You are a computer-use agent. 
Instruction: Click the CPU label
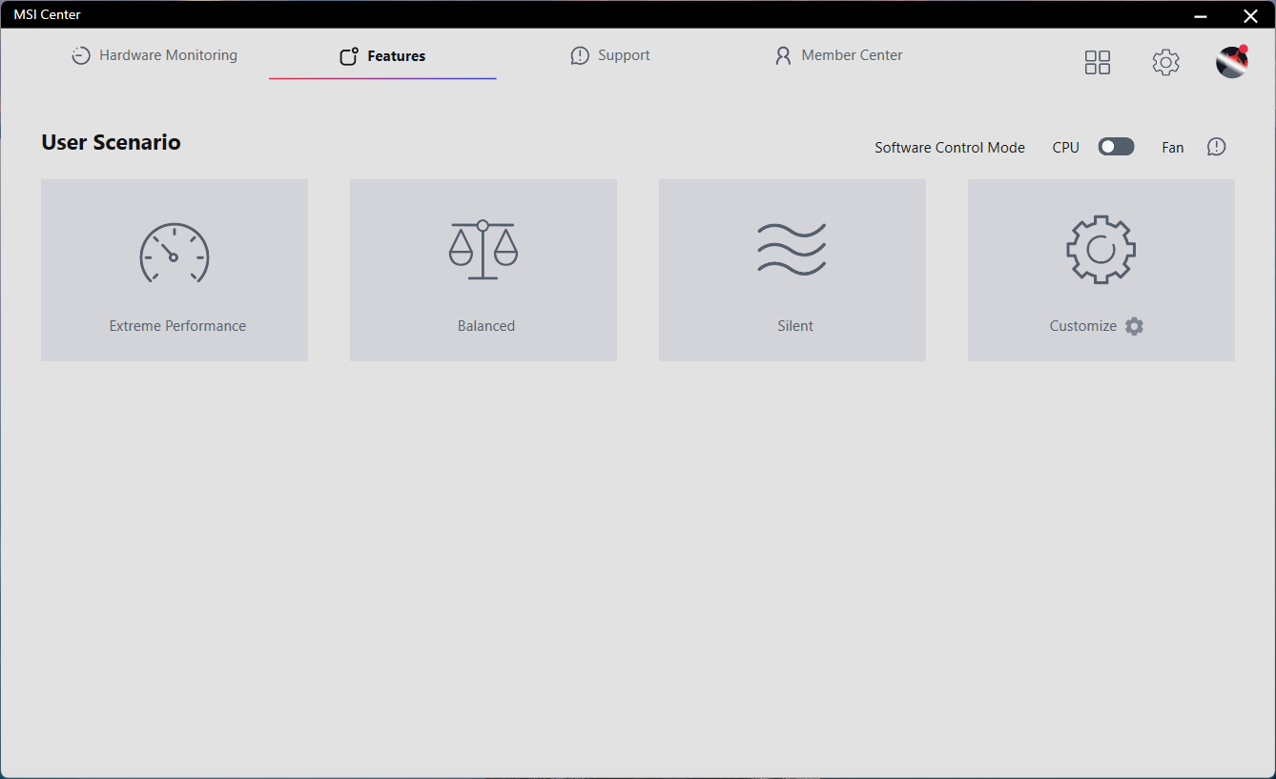(1066, 148)
